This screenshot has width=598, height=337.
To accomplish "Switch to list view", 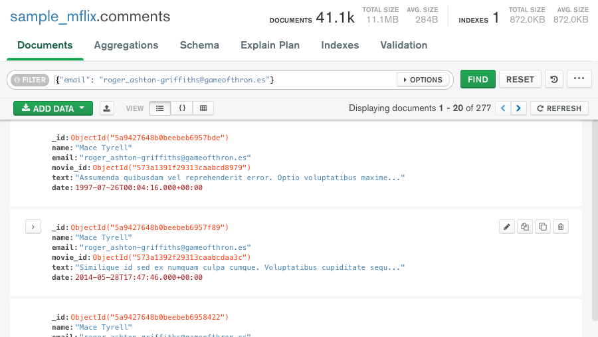I will pyautogui.click(x=159, y=108).
